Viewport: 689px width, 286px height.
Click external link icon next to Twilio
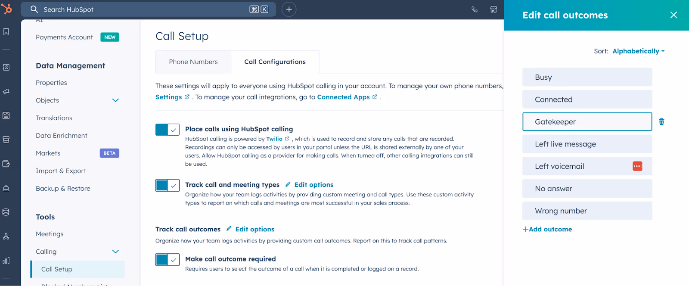(x=287, y=139)
